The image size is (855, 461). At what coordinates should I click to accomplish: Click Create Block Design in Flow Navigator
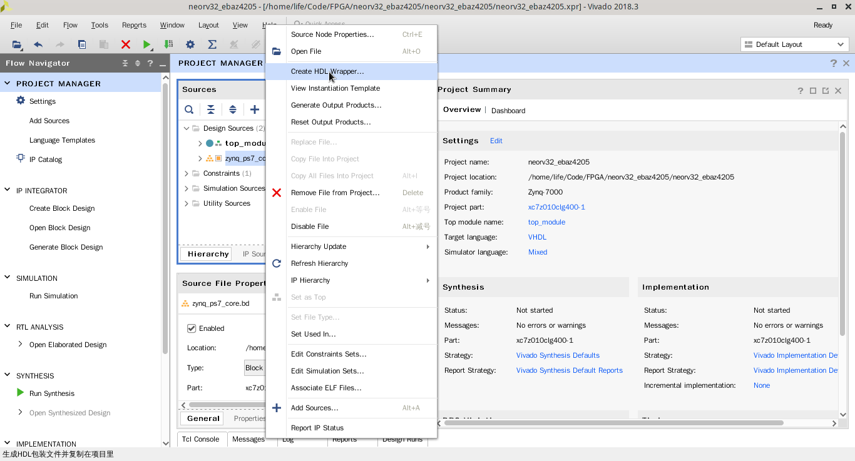62,208
